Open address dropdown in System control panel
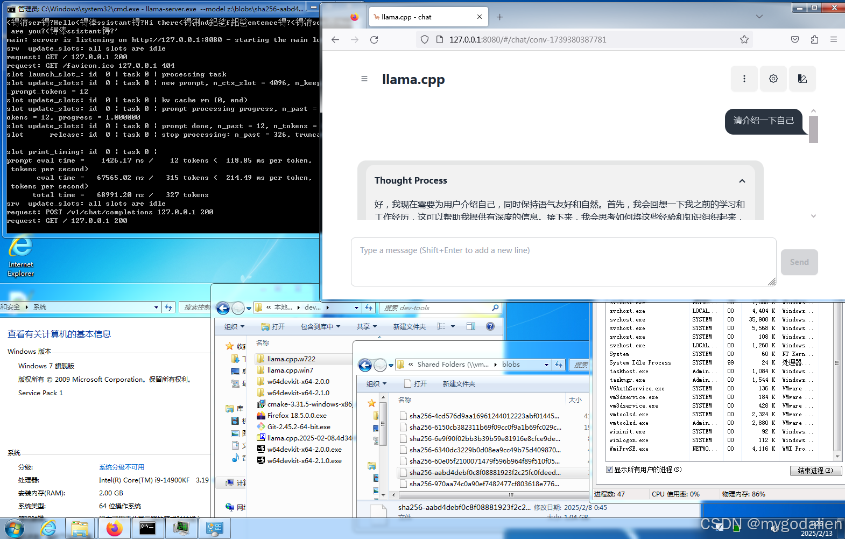 tap(156, 307)
